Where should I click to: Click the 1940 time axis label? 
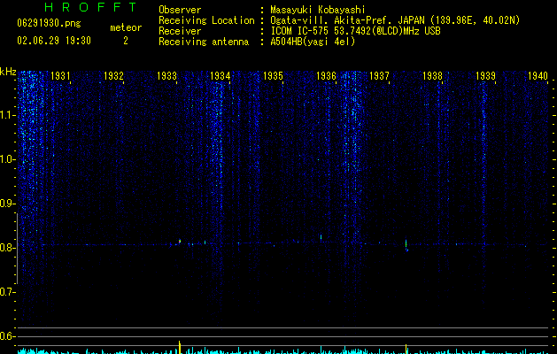click(538, 76)
